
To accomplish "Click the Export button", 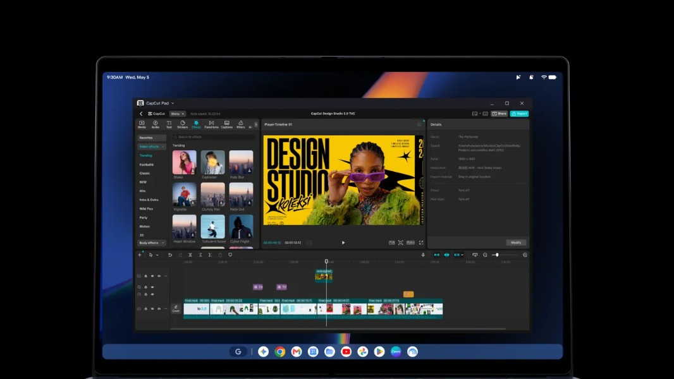I will coord(519,114).
